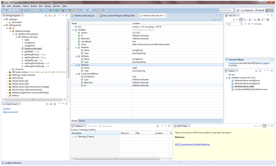Switch to the Javadoc tab
276x166 pixels.
click(x=93, y=126)
